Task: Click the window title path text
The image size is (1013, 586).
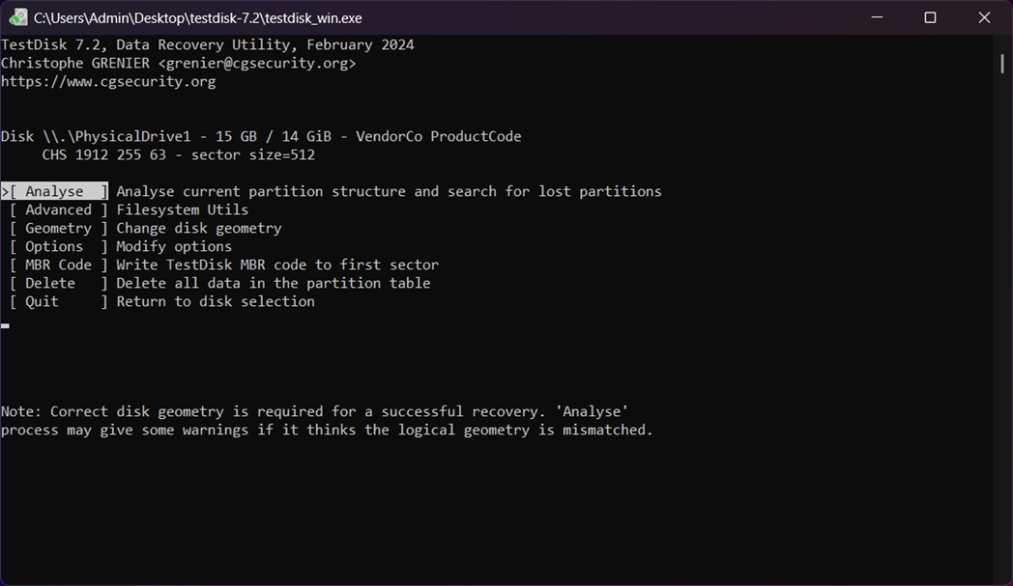Action: point(198,17)
